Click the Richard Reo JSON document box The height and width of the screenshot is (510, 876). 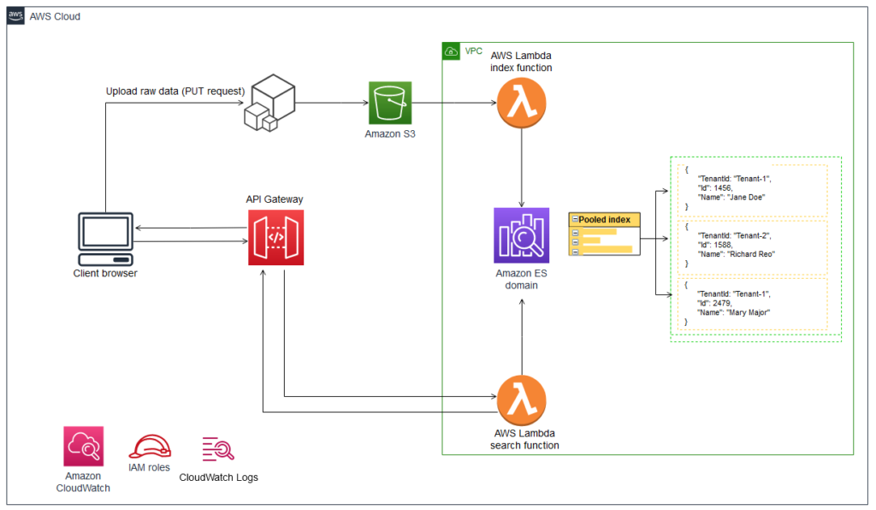point(752,247)
